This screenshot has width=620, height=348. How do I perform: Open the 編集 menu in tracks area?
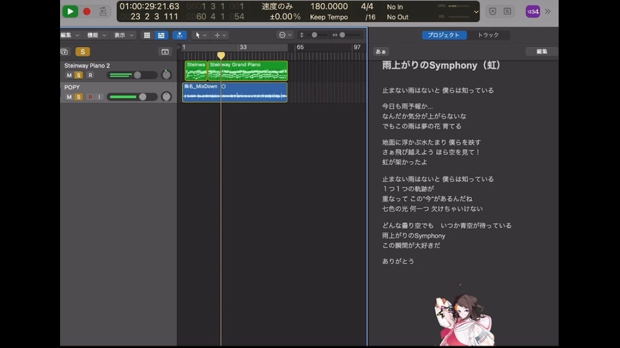(70, 35)
